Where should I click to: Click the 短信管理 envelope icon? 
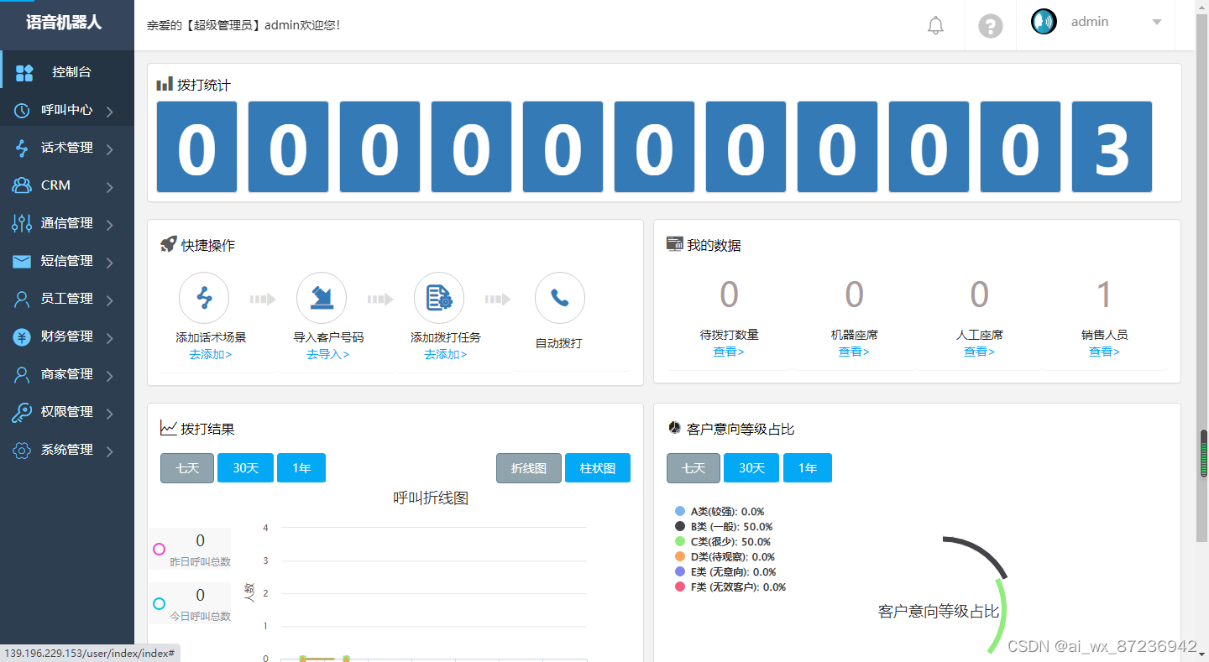23,261
